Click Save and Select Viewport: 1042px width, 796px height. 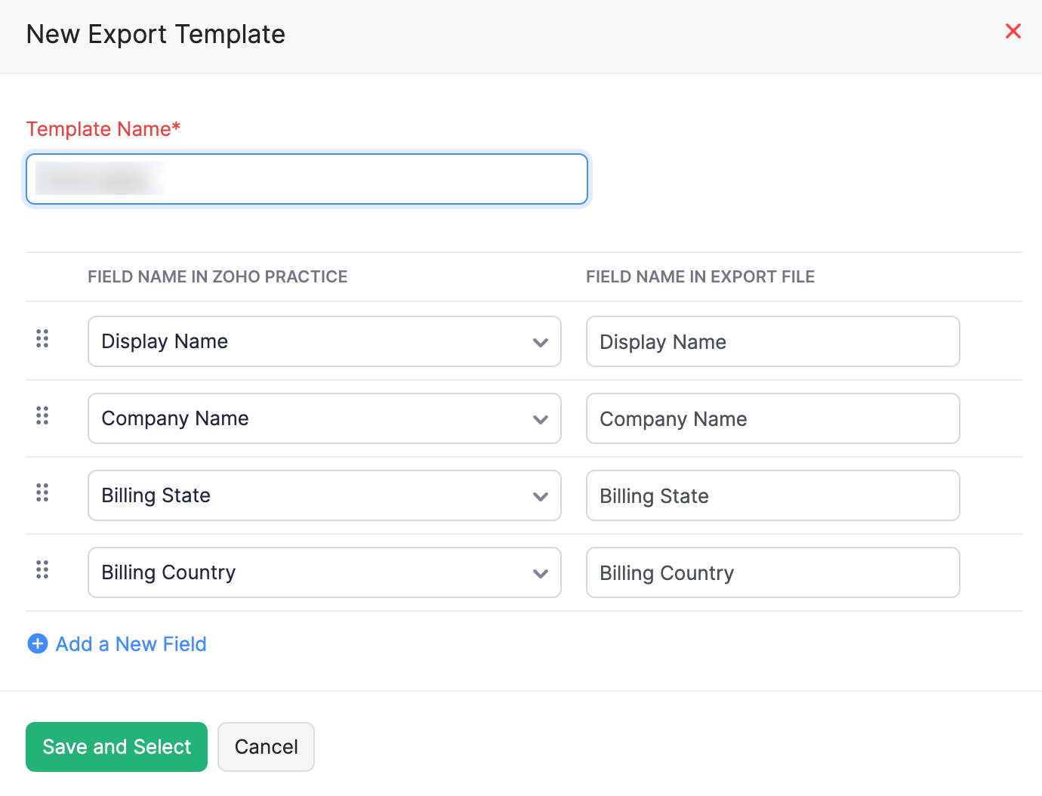pyautogui.click(x=116, y=746)
